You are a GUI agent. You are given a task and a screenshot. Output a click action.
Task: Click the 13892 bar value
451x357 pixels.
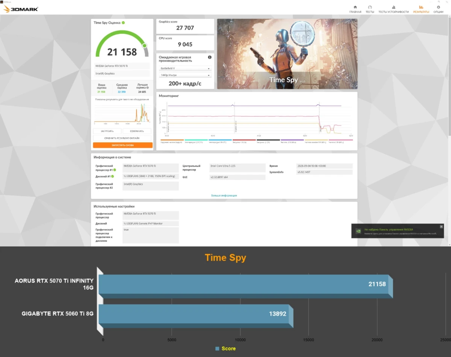pyautogui.click(x=277, y=313)
